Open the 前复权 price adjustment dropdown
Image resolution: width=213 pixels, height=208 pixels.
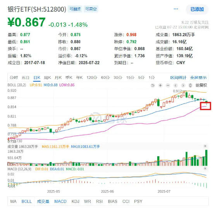click(201, 86)
